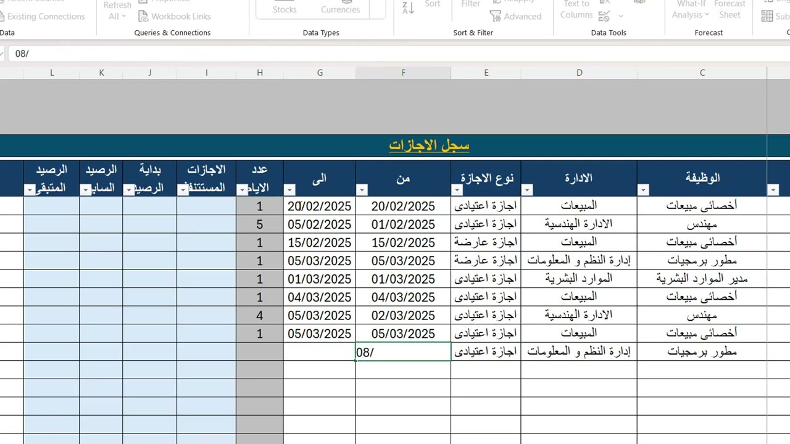Click the Currencies data type

click(x=340, y=8)
